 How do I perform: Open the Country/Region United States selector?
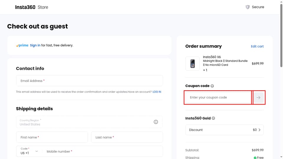point(89,122)
